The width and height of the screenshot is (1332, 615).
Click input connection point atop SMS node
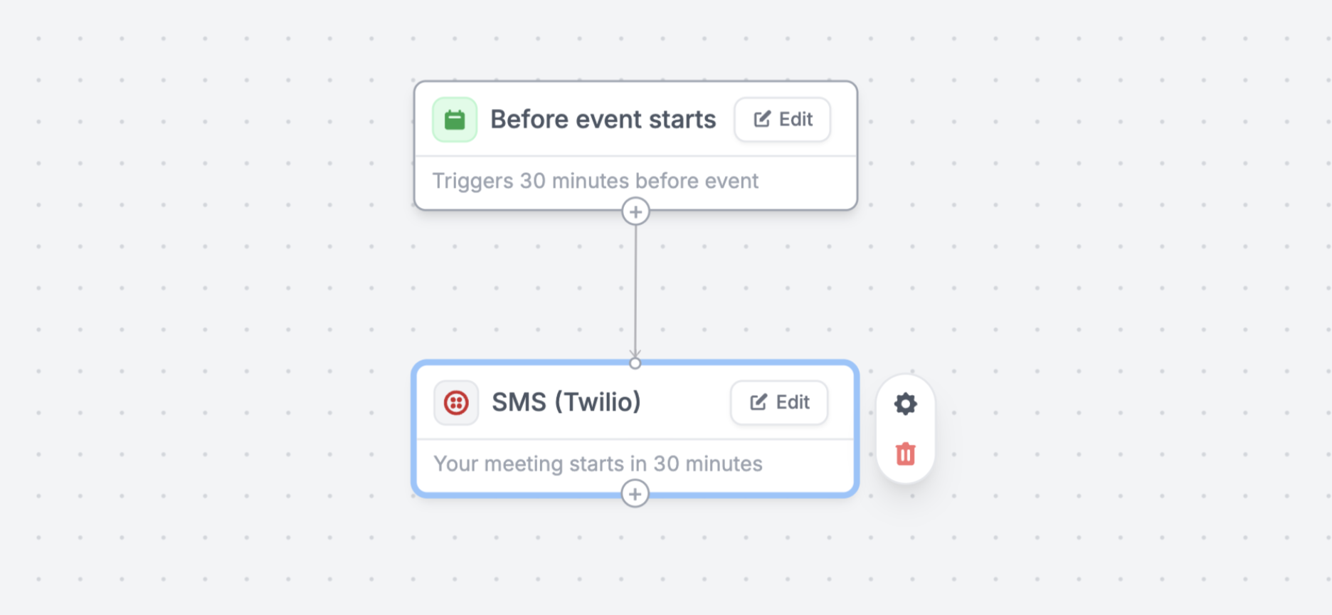[x=635, y=364]
